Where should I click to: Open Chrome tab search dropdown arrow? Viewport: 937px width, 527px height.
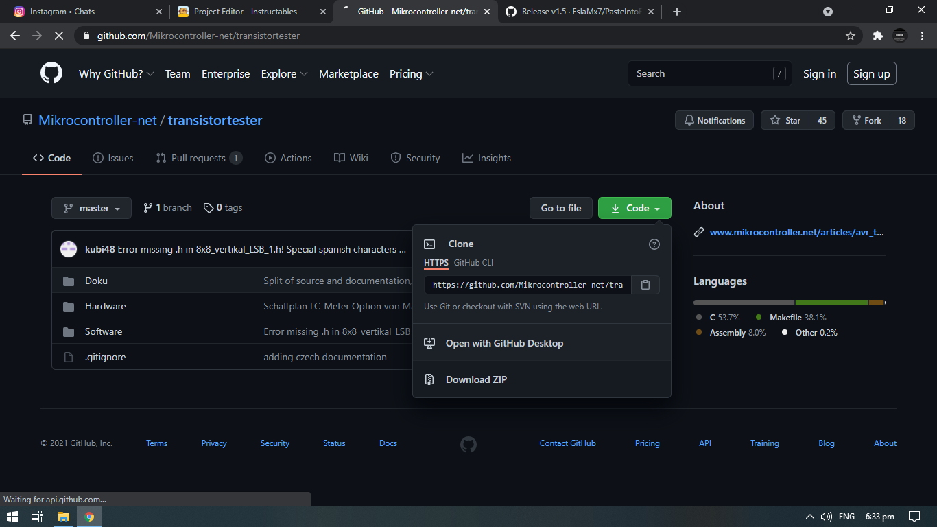pyautogui.click(x=828, y=12)
